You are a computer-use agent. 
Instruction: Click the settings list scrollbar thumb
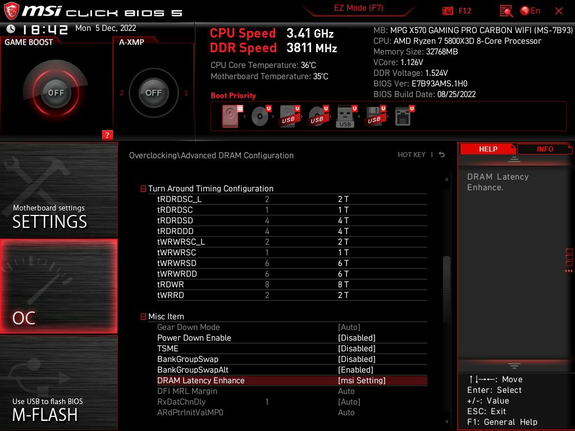click(446, 290)
